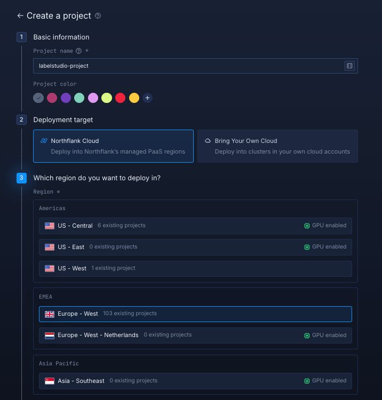Select Bring Your Own Cloud deployment target
The width and height of the screenshot is (382, 400).
point(277,146)
